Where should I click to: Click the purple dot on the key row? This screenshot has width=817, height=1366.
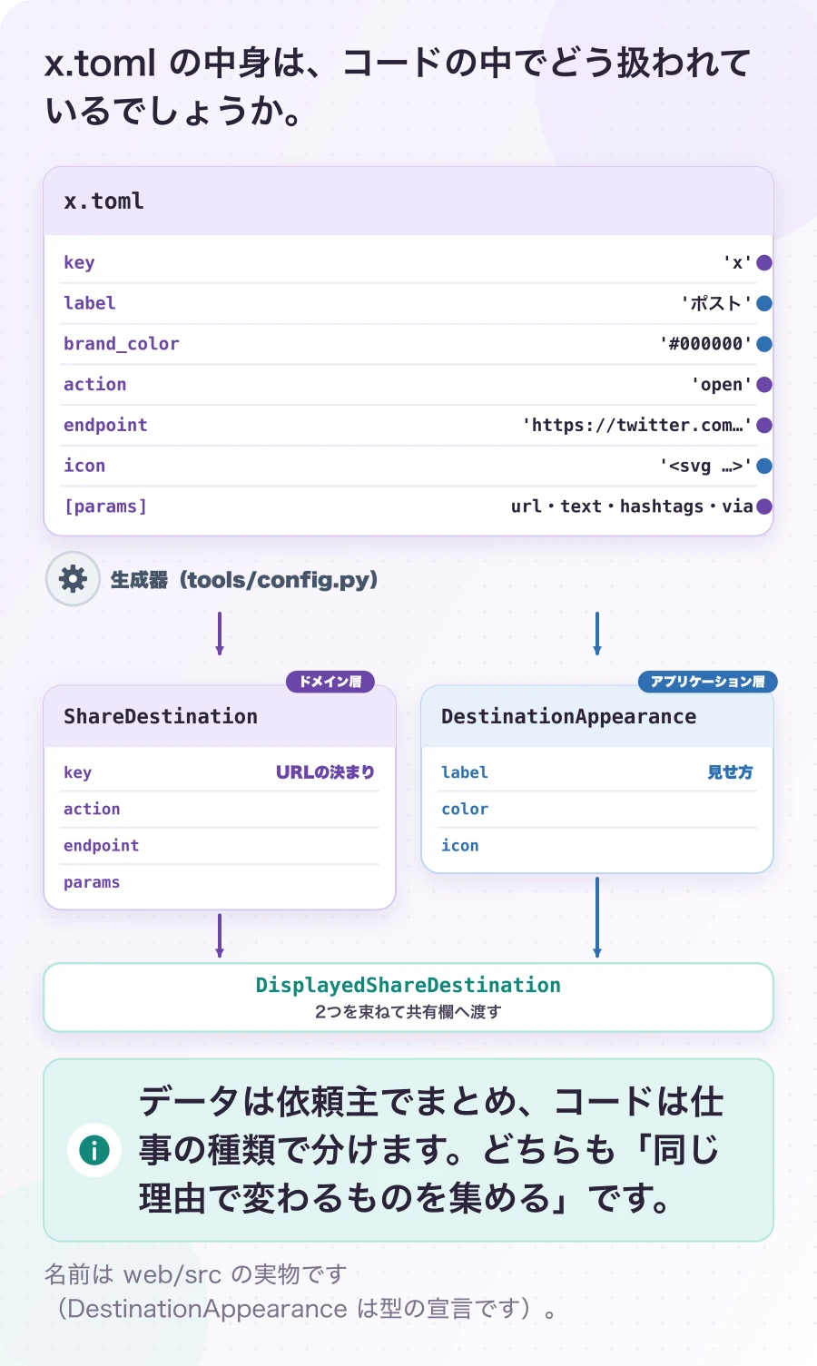[x=764, y=262]
